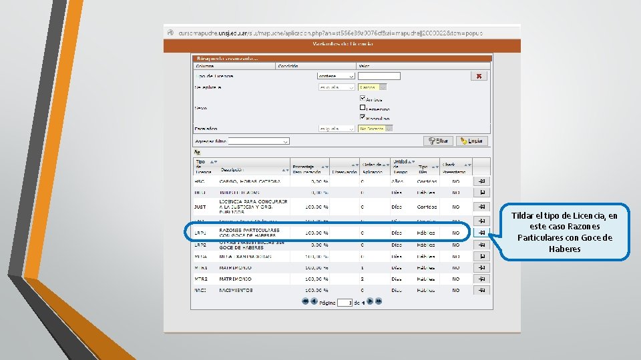Screen dimensions: 641x360
Task: Click 'Corridos' cell in the JUST row
Action: pos(427,207)
